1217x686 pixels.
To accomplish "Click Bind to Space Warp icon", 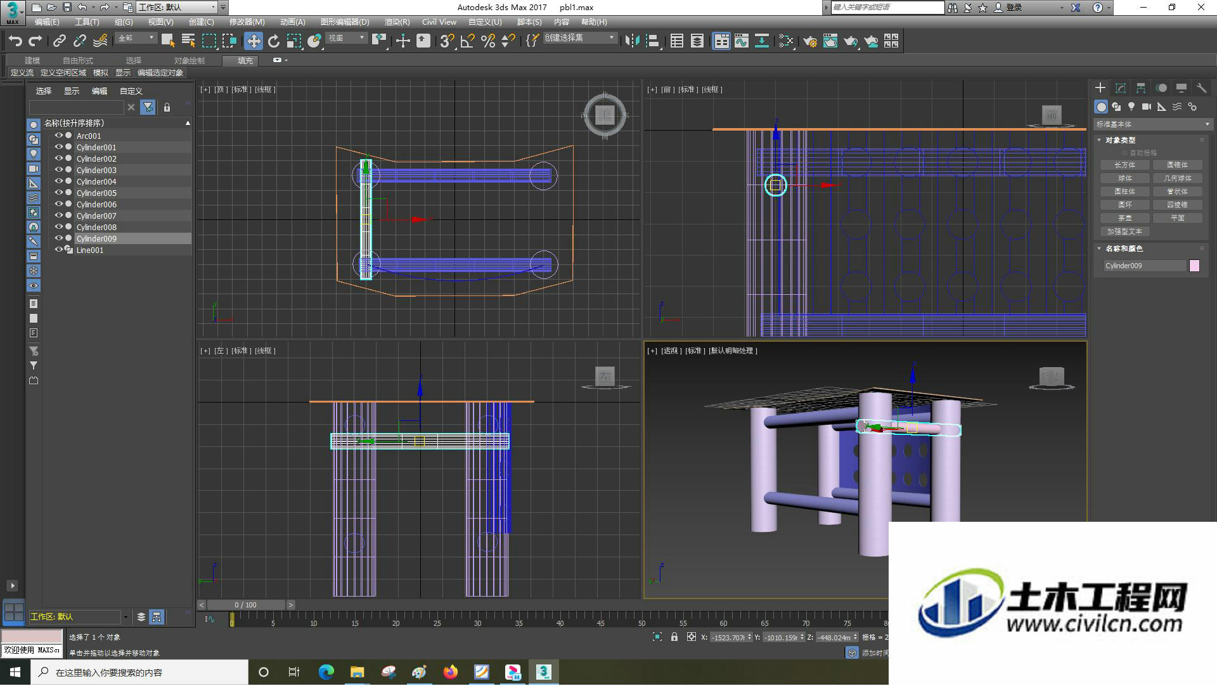I will (100, 41).
